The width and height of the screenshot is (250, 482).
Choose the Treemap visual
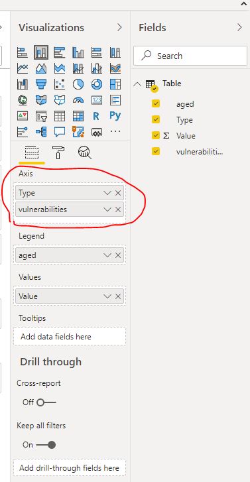point(115,84)
